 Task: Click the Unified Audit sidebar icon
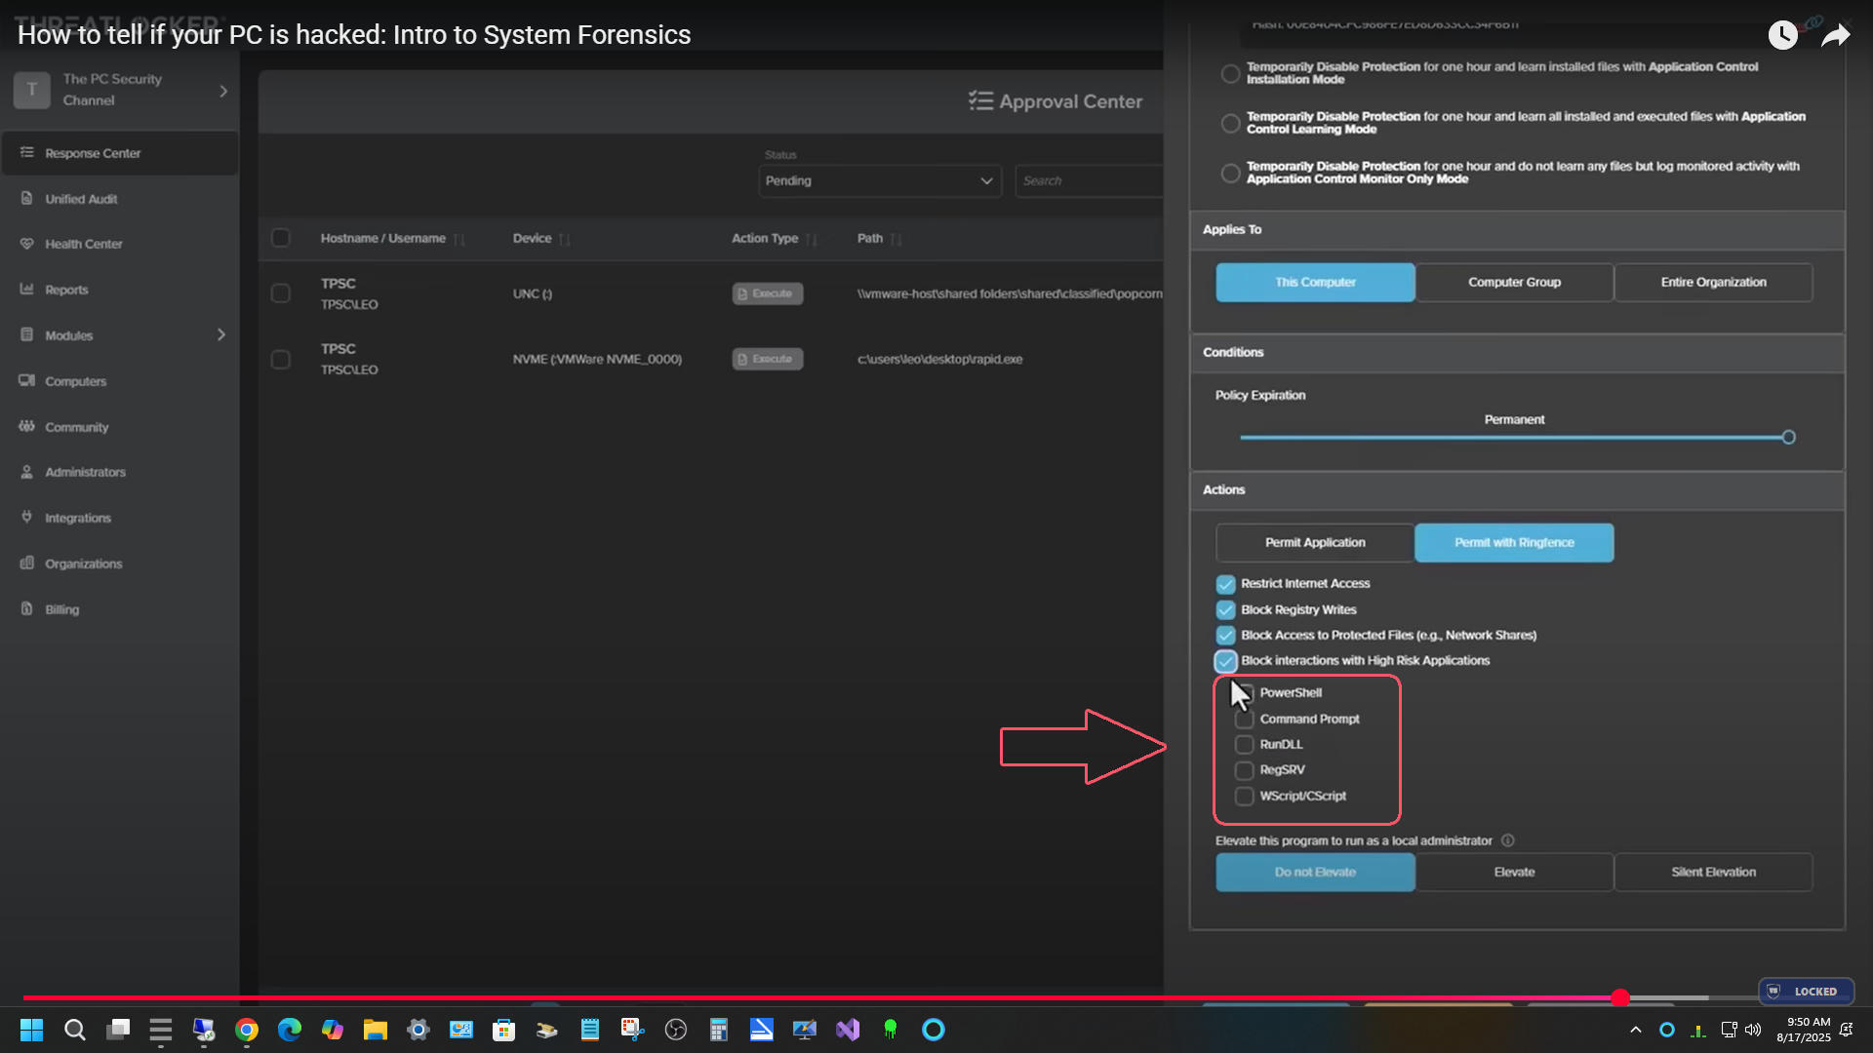[27, 199]
